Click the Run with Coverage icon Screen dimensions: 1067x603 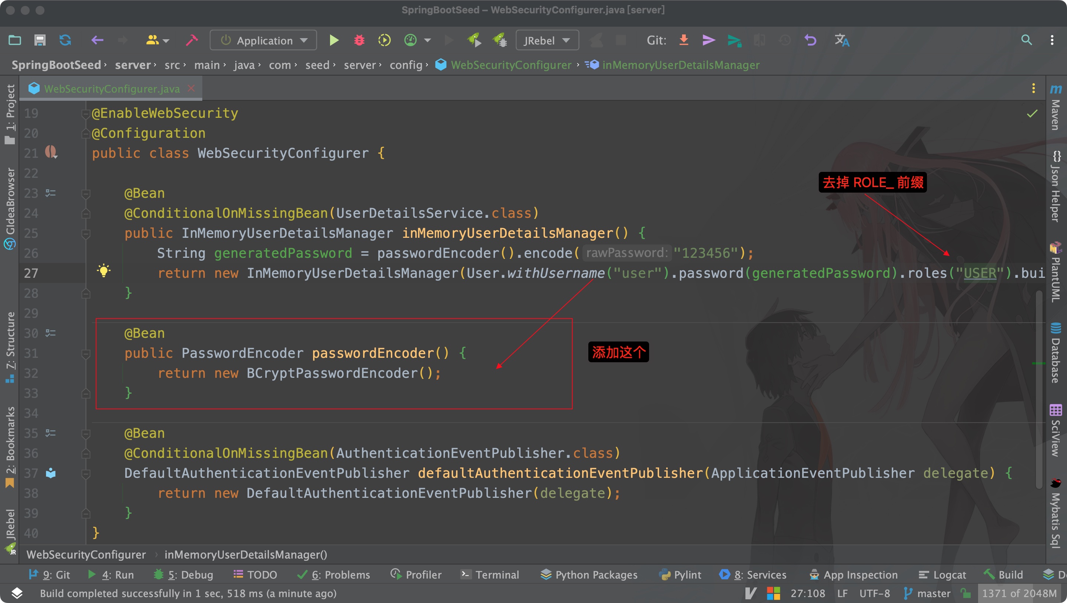pyautogui.click(x=385, y=40)
